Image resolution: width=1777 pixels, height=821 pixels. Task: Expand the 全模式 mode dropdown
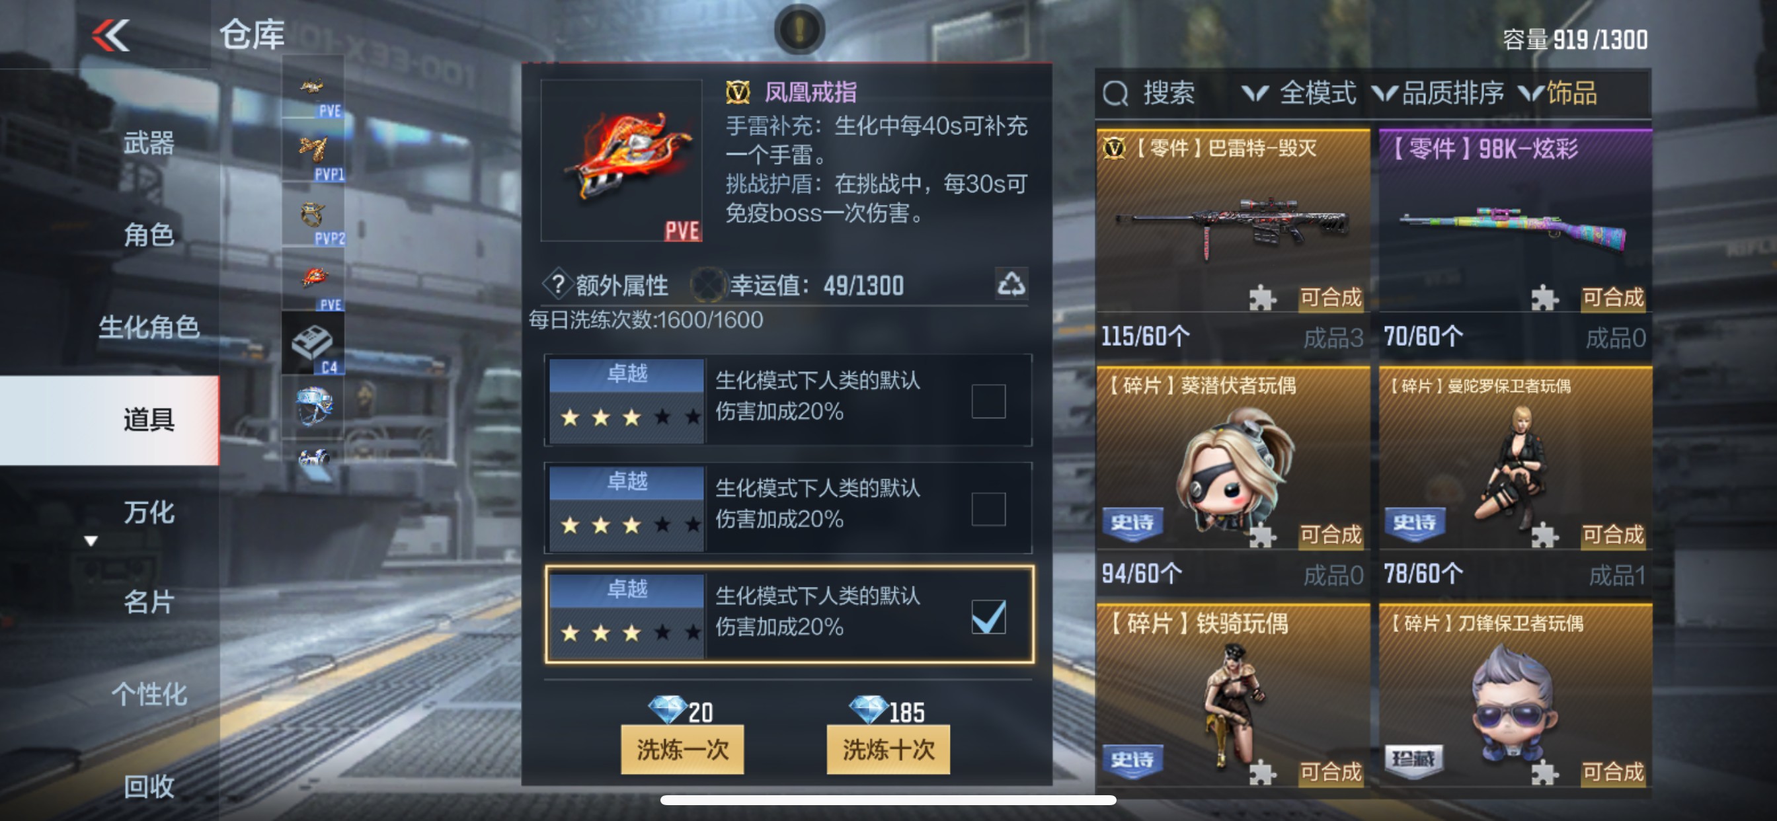coord(1299,93)
